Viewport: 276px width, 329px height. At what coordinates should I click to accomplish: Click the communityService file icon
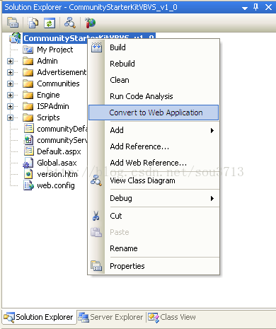(28, 140)
